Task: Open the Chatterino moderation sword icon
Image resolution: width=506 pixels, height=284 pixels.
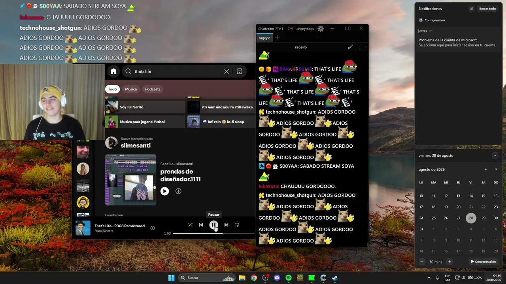Action: [350, 47]
